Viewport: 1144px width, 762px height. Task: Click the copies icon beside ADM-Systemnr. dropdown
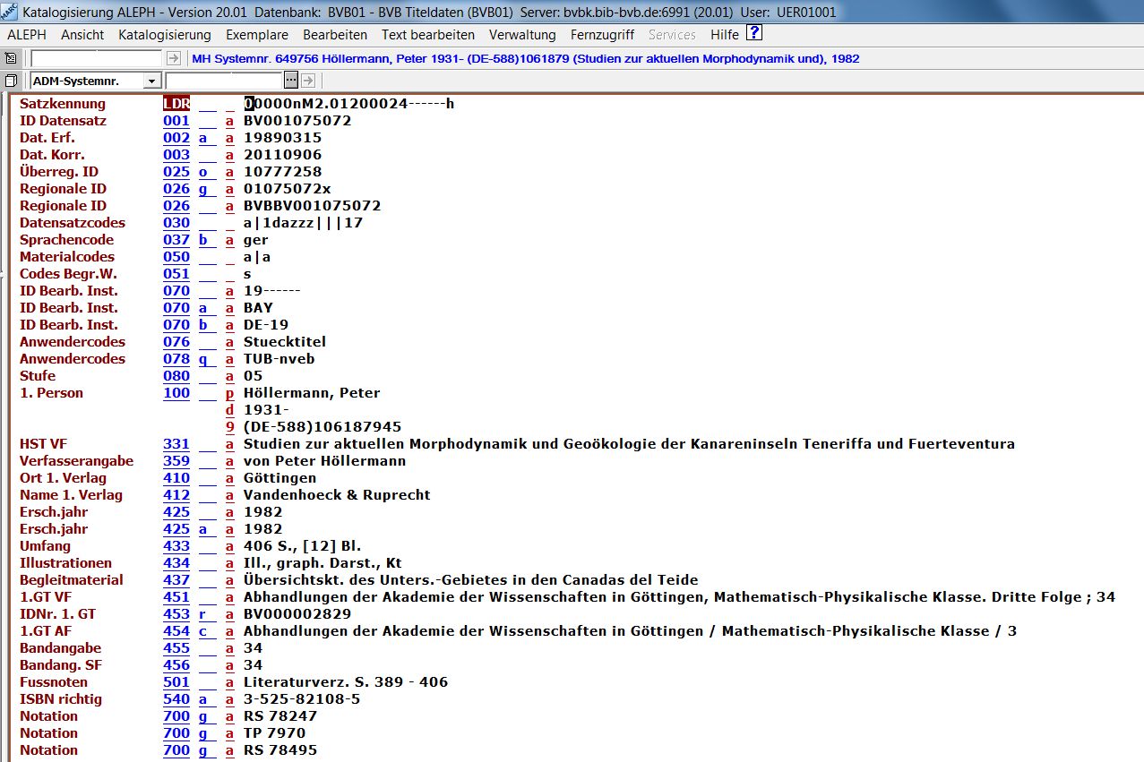(11, 81)
